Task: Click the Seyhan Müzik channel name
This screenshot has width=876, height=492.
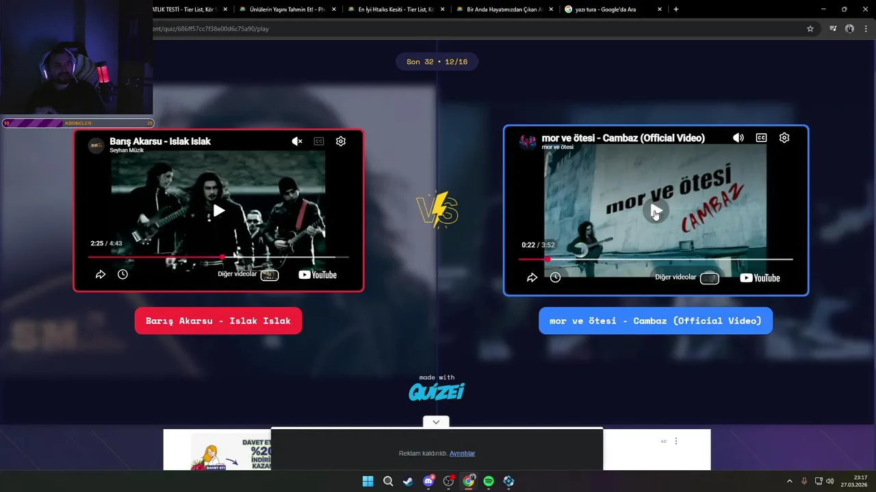Action: point(127,150)
